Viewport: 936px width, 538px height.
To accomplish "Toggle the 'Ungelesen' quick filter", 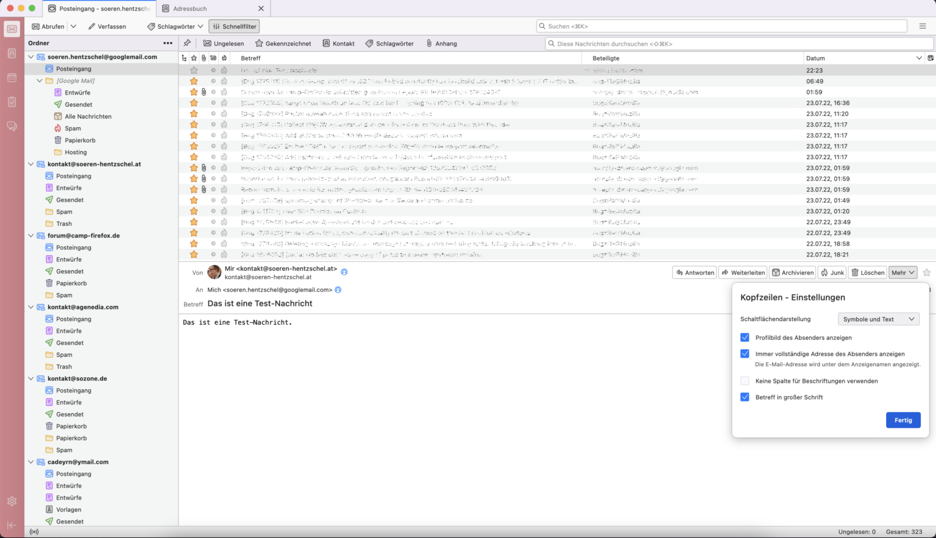I will click(x=224, y=43).
